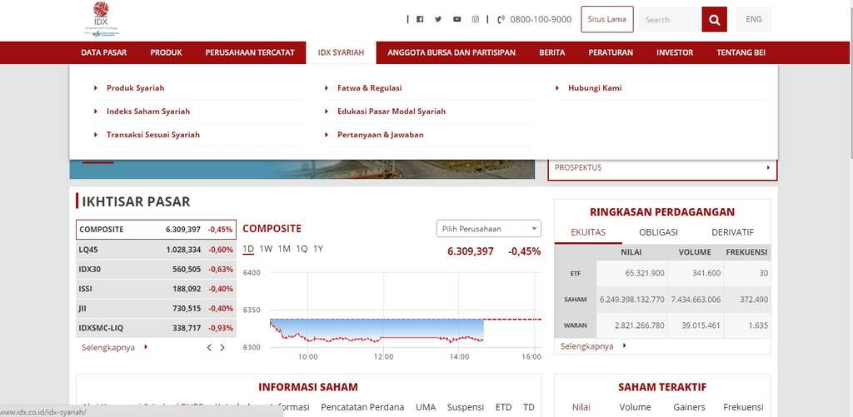
Task: Click Selengkapnya under Ringkasan Perdagangan
Action: [587, 346]
